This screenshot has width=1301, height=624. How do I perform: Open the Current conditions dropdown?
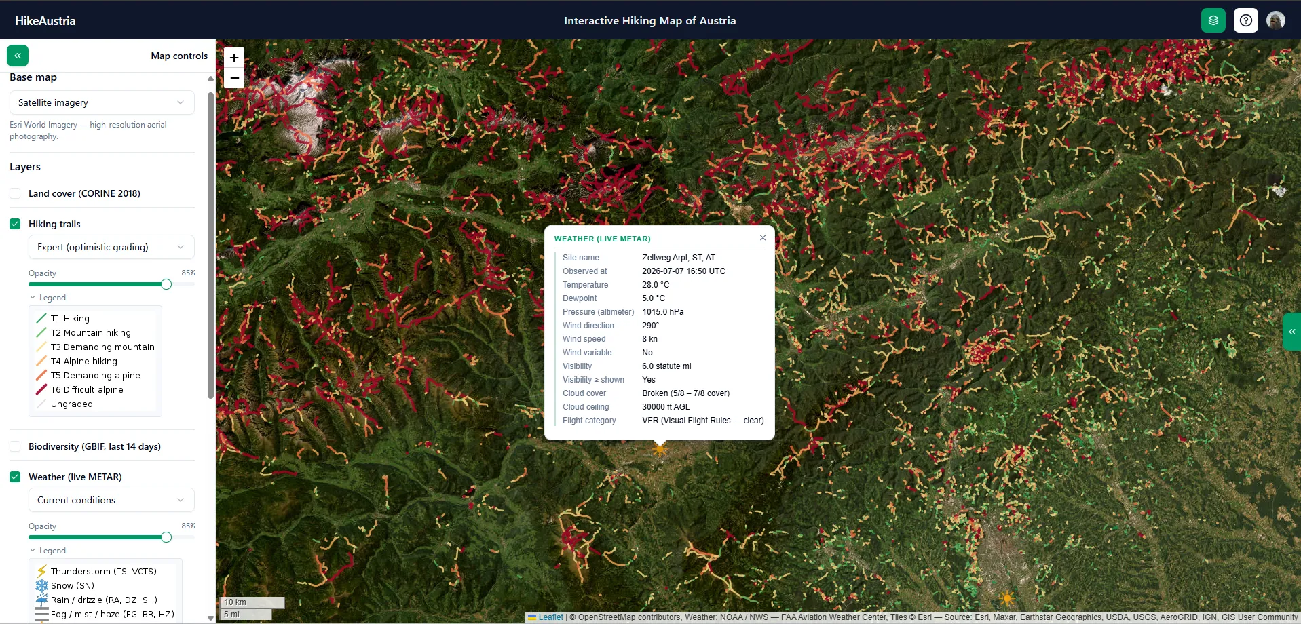pyautogui.click(x=111, y=500)
